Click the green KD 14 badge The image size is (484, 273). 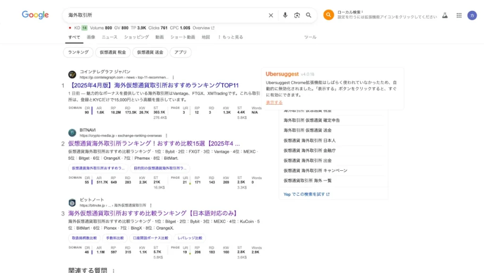[x=84, y=28]
